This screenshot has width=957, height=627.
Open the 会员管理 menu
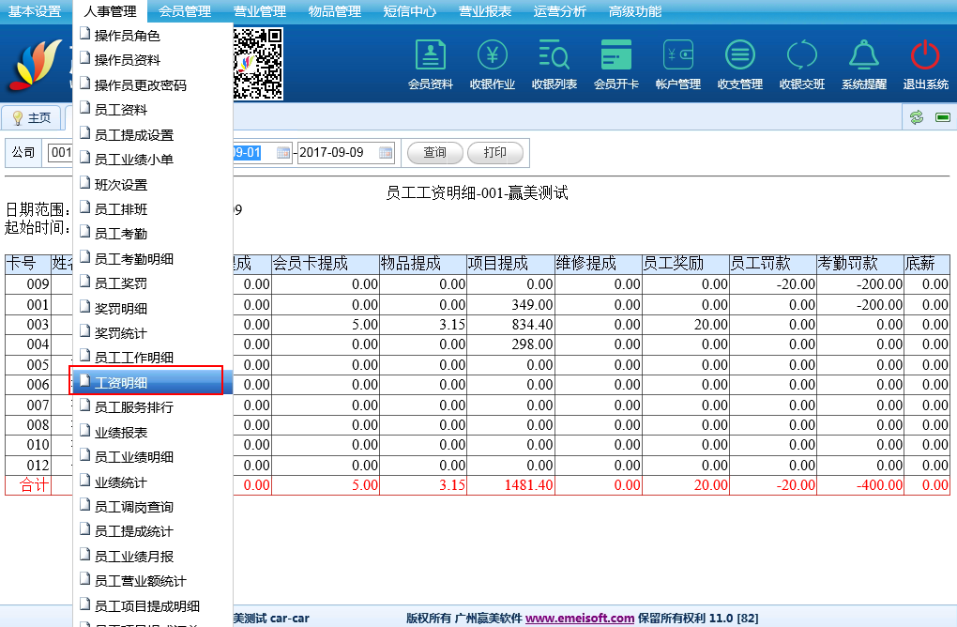(185, 11)
